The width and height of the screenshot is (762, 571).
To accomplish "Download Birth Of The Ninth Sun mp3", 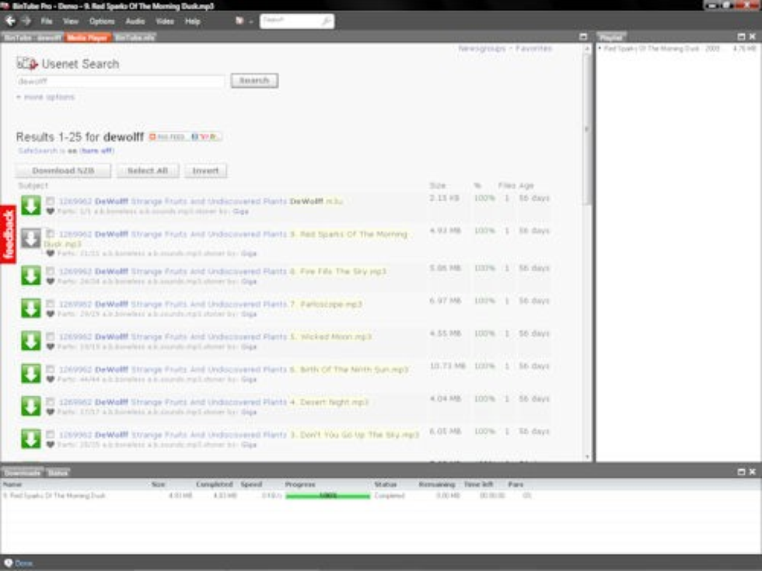I will pyautogui.click(x=30, y=373).
